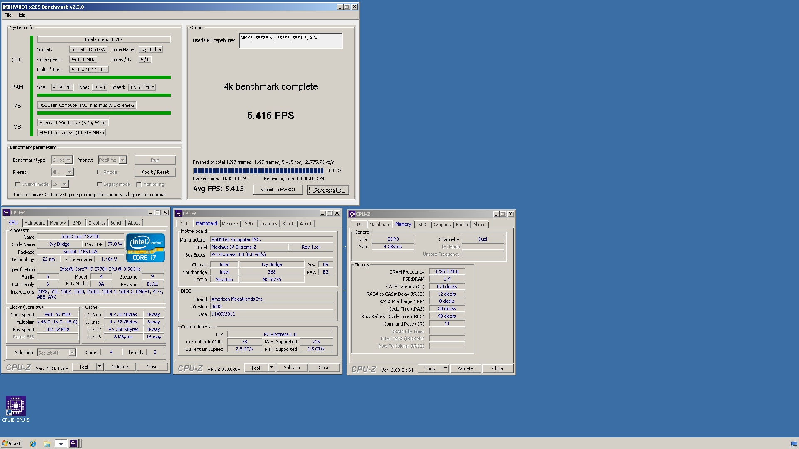Open the Overkill 2x dropdown

tap(65, 184)
